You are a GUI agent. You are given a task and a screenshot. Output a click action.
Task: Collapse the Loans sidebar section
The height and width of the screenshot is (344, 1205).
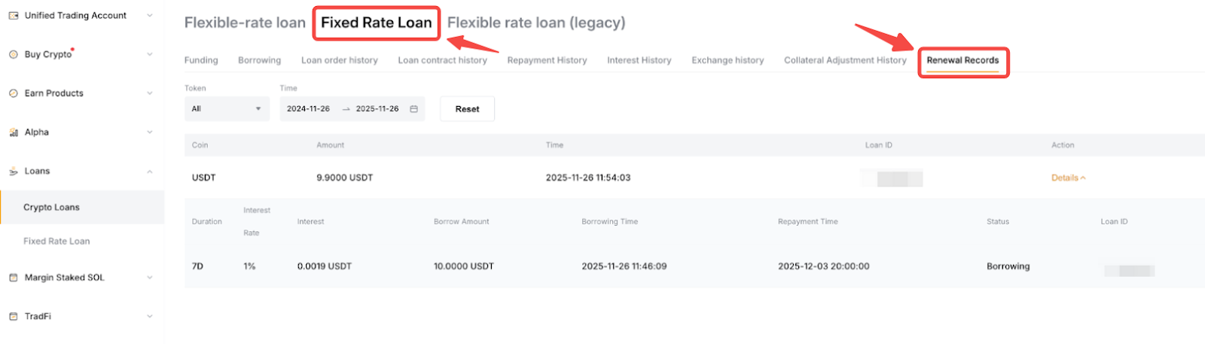coord(149,172)
